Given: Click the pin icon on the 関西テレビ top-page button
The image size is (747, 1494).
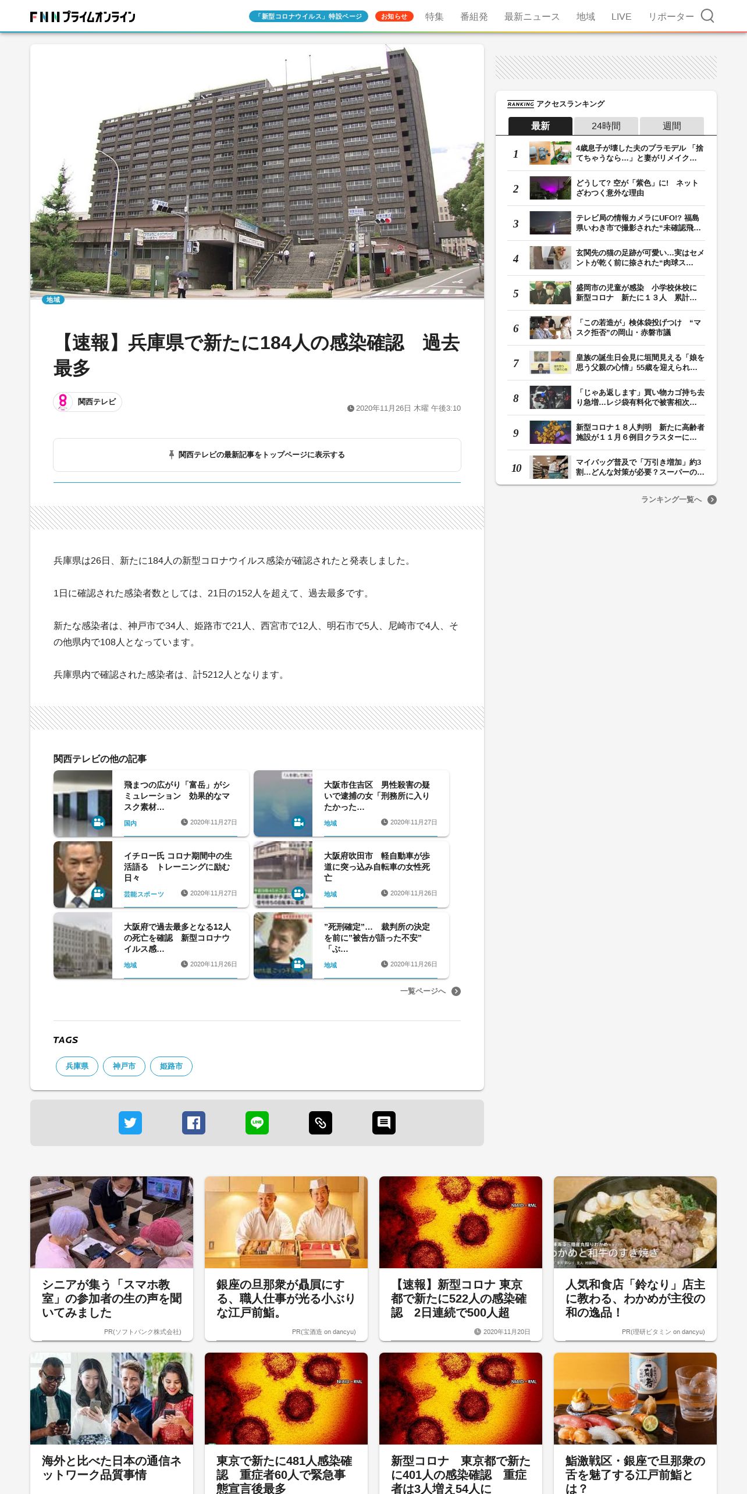Looking at the screenshot, I should 172,454.
